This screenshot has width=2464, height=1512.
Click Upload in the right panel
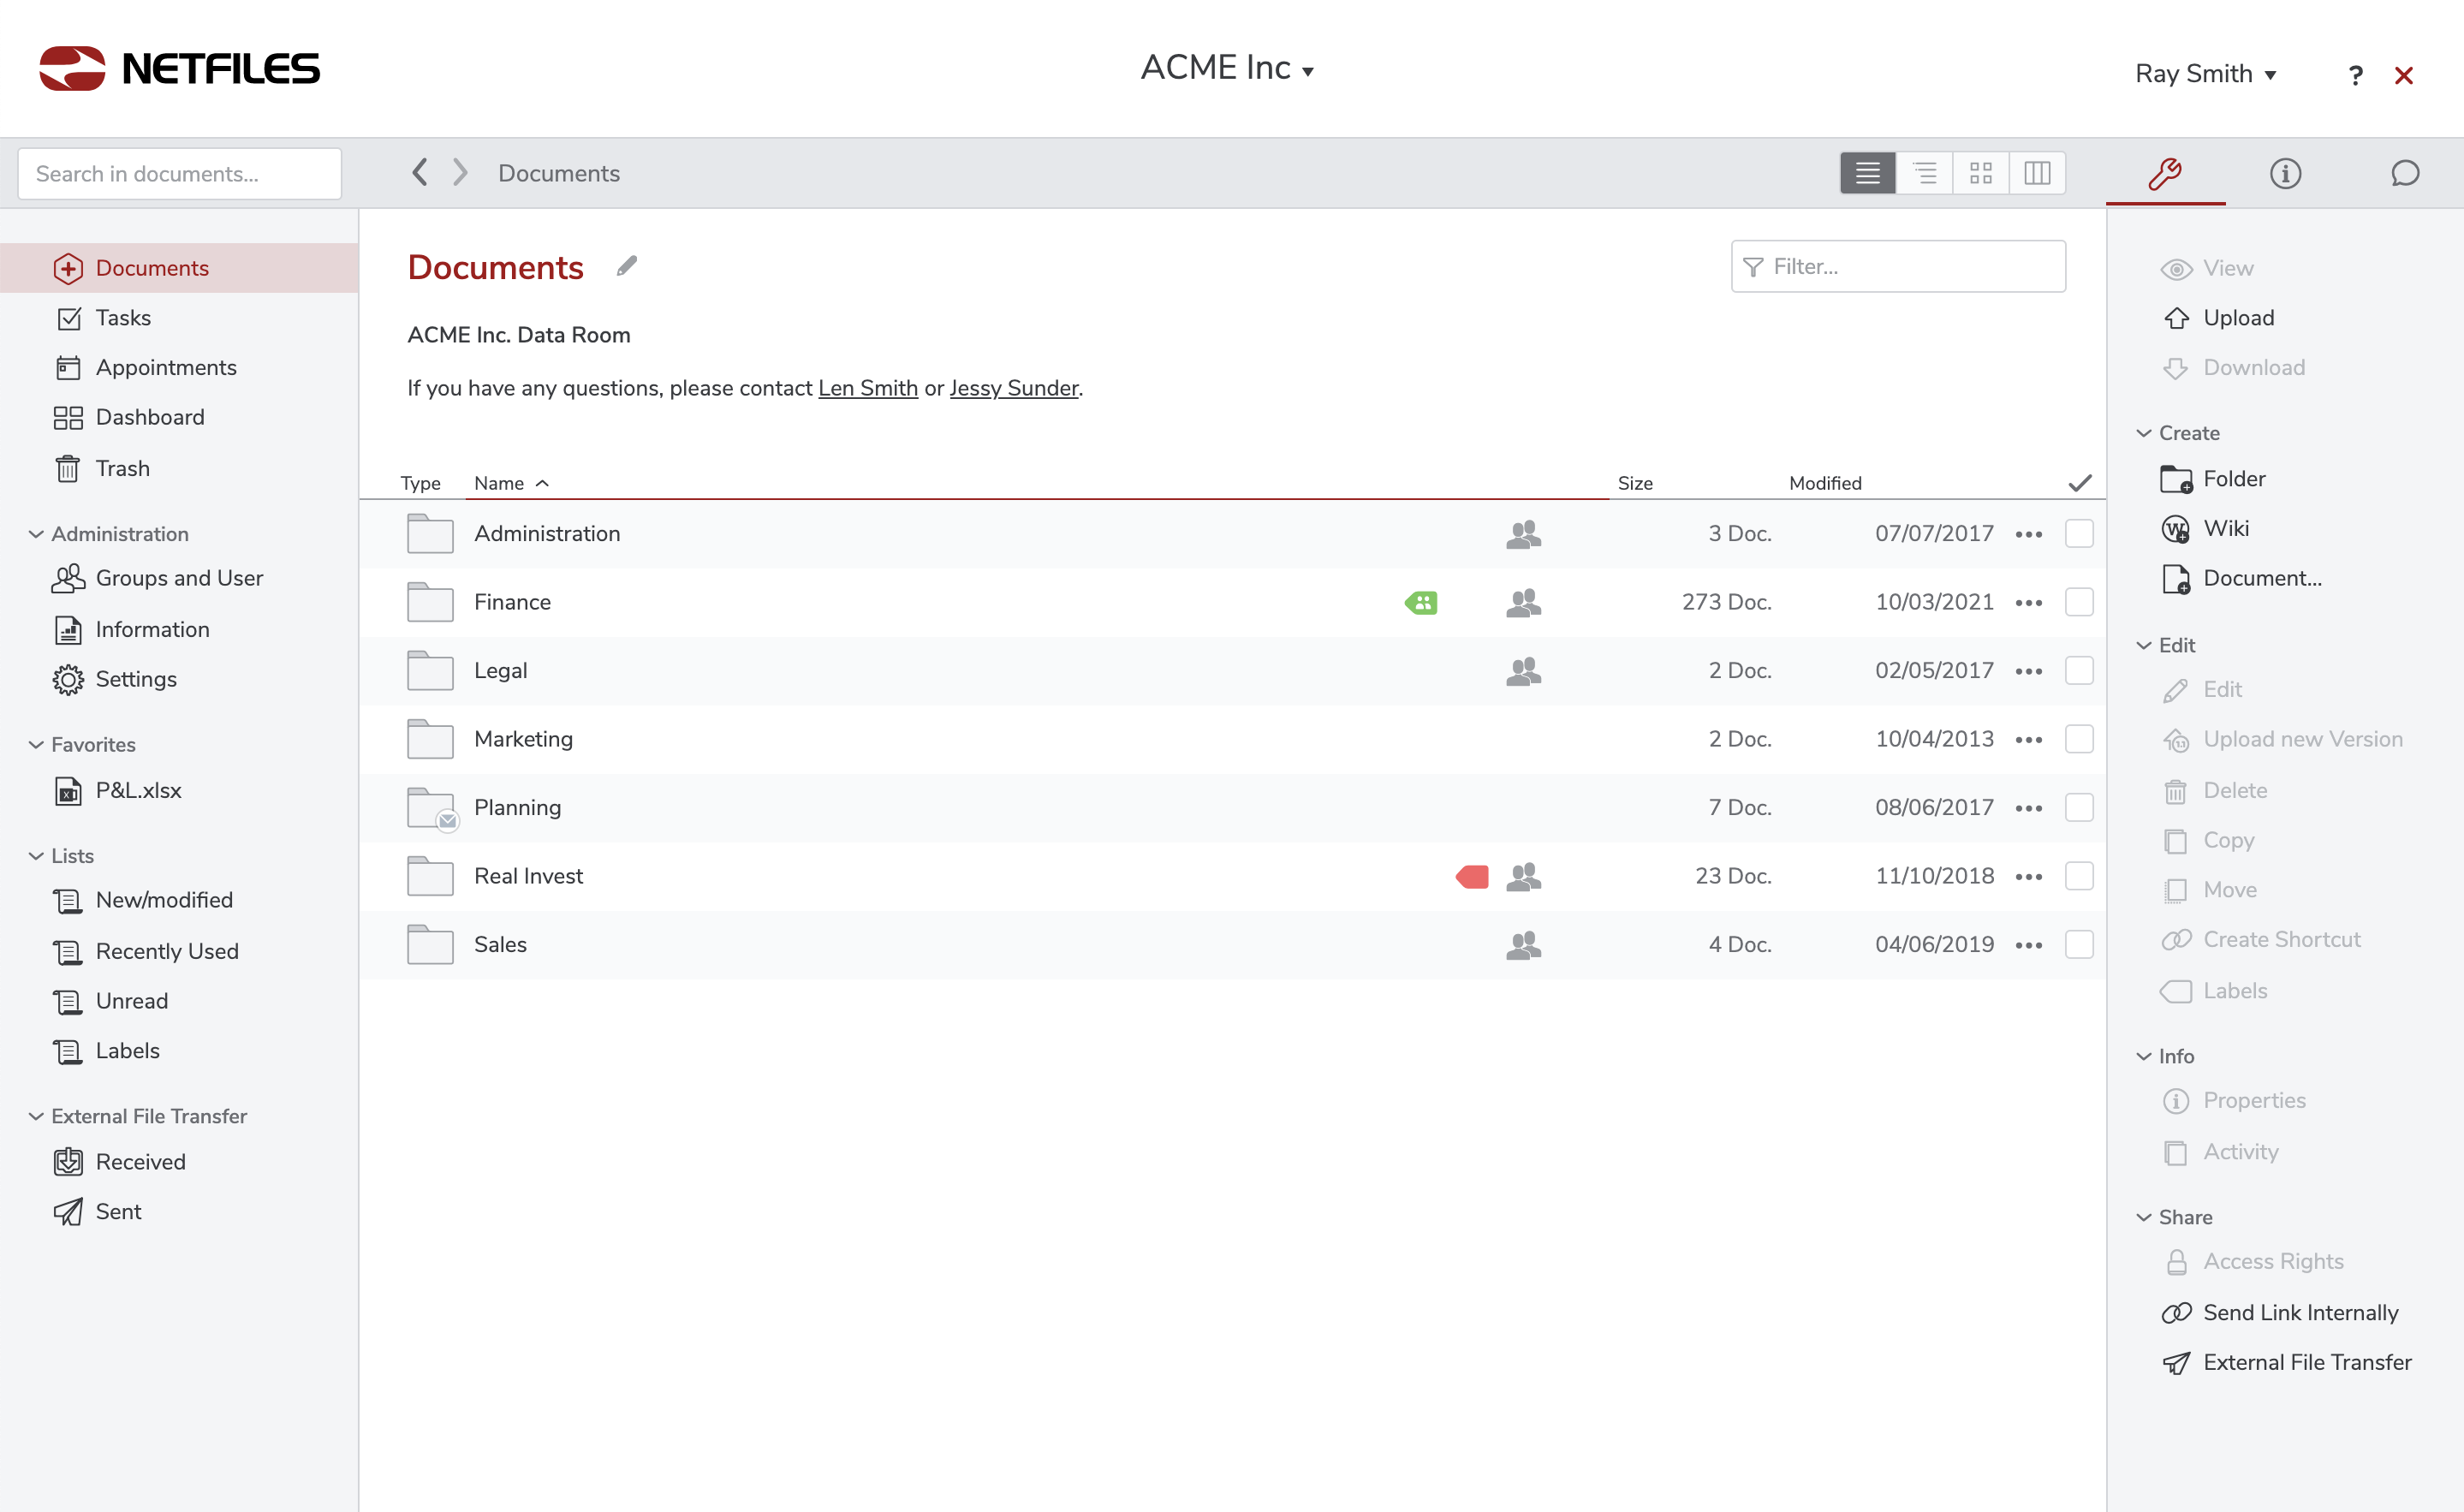2237,318
